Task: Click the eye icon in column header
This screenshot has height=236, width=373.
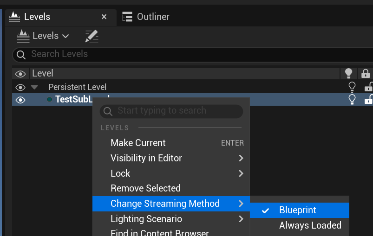Action: coord(20,74)
